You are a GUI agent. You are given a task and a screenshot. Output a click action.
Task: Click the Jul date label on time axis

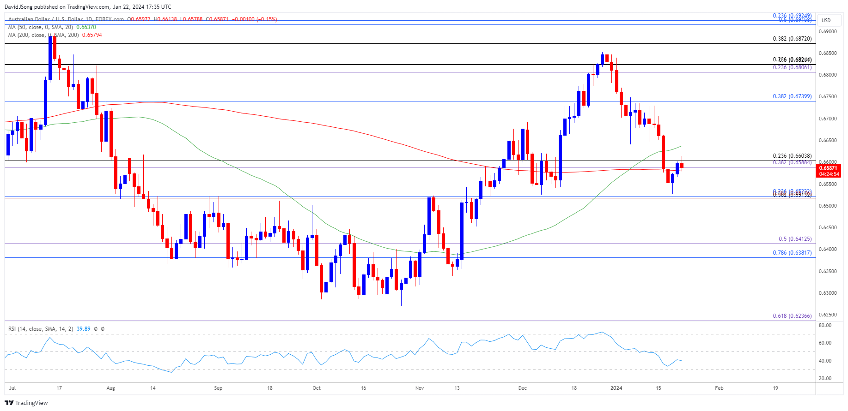12,388
